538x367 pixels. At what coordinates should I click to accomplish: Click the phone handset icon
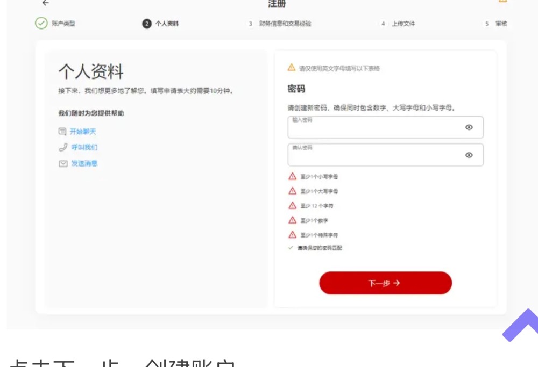(x=63, y=147)
